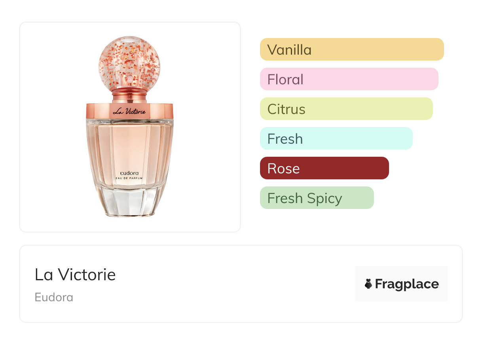Select the EAU DE PARFUM text on bottle

(x=129, y=179)
